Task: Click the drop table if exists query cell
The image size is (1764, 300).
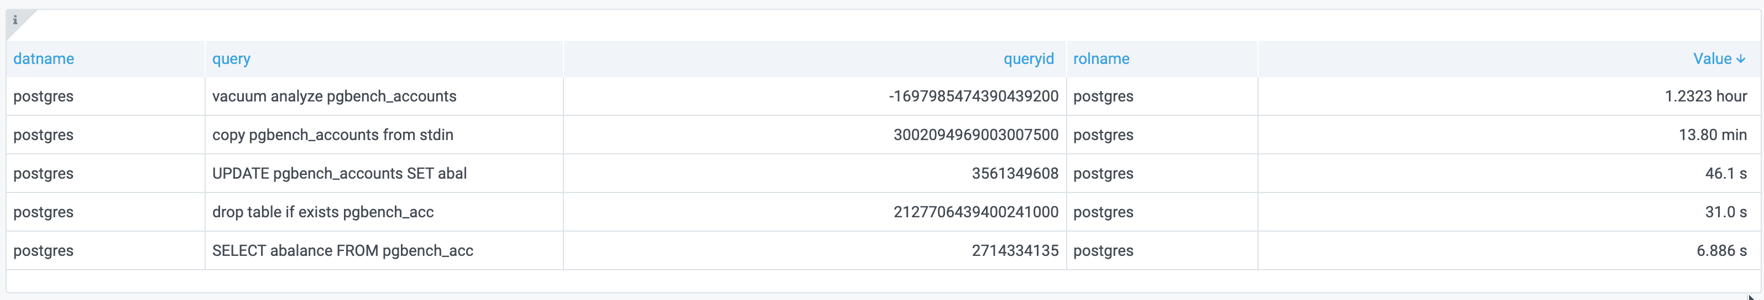Action: point(323,212)
